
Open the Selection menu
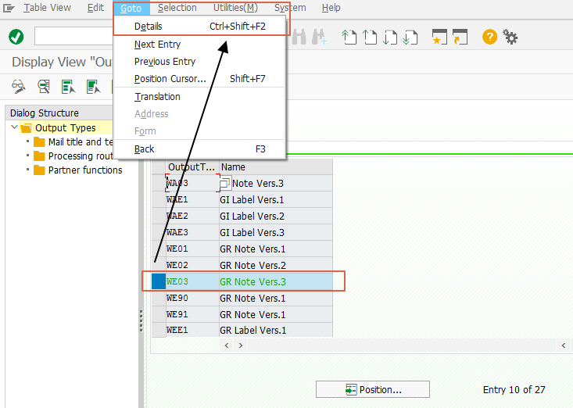click(x=177, y=8)
